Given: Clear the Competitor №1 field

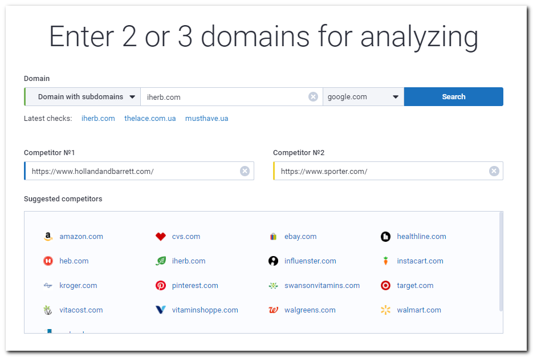Looking at the screenshot, I should pos(245,171).
